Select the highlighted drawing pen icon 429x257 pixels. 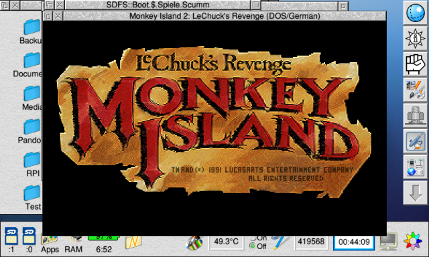[416, 141]
